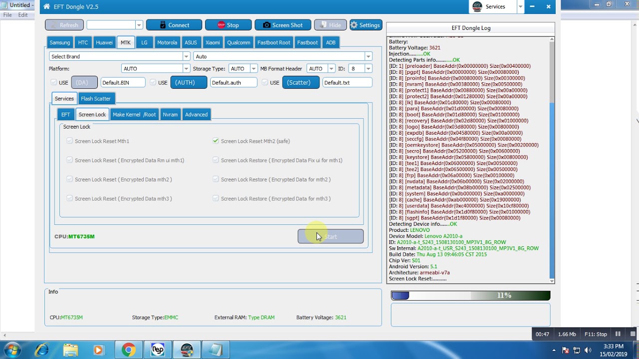The width and height of the screenshot is (639, 359).
Task: Click the Services profile icon at top
Action: [x=477, y=6]
